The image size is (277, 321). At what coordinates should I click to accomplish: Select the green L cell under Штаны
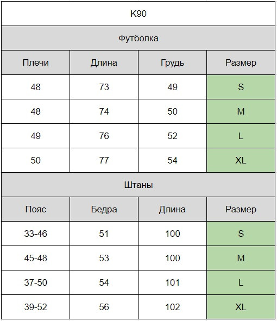(x=241, y=282)
